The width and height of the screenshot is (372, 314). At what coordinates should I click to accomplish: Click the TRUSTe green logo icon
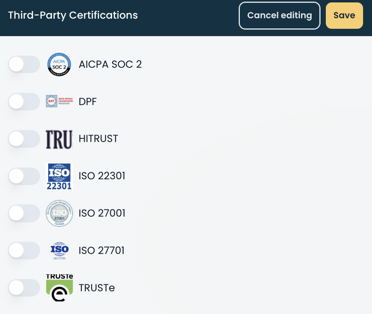coord(59,288)
